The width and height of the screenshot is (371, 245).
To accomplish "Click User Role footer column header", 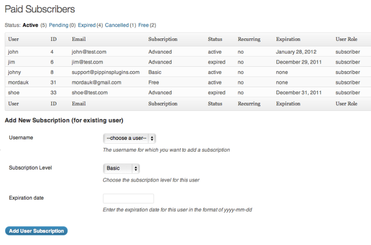I will (346, 104).
